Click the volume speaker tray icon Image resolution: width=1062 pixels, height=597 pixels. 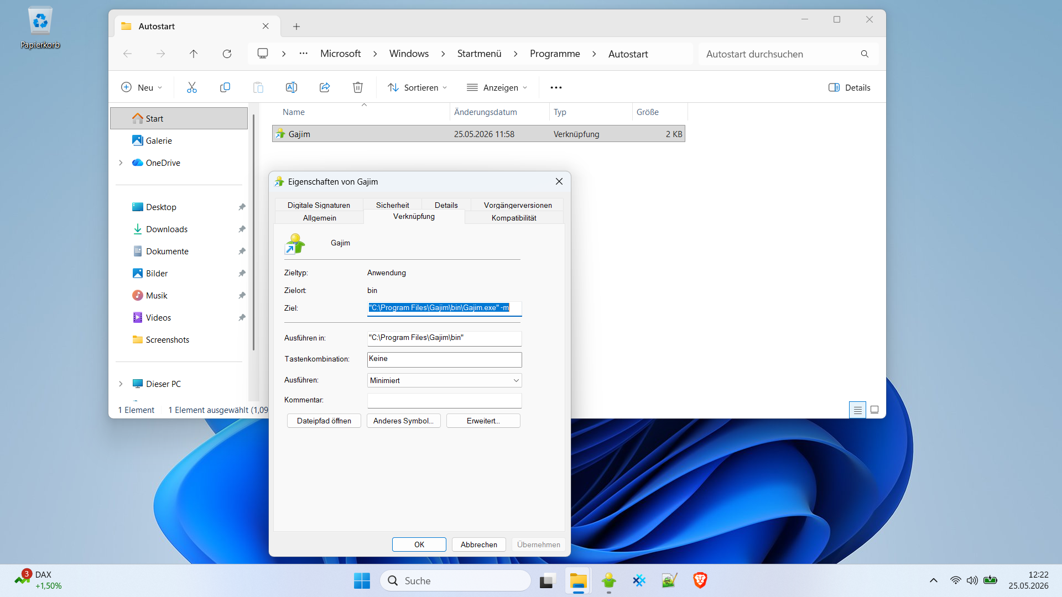tap(972, 580)
